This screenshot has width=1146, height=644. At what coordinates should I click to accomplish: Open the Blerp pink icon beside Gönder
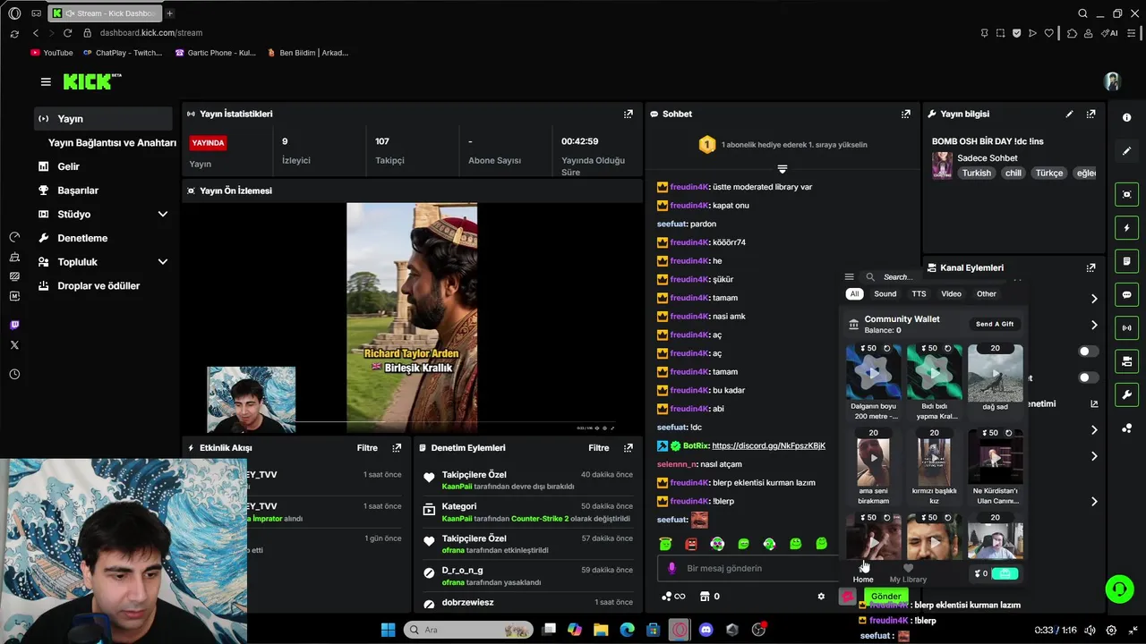847,596
